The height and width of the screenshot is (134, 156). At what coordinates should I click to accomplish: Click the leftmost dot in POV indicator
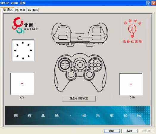coord(15,50)
